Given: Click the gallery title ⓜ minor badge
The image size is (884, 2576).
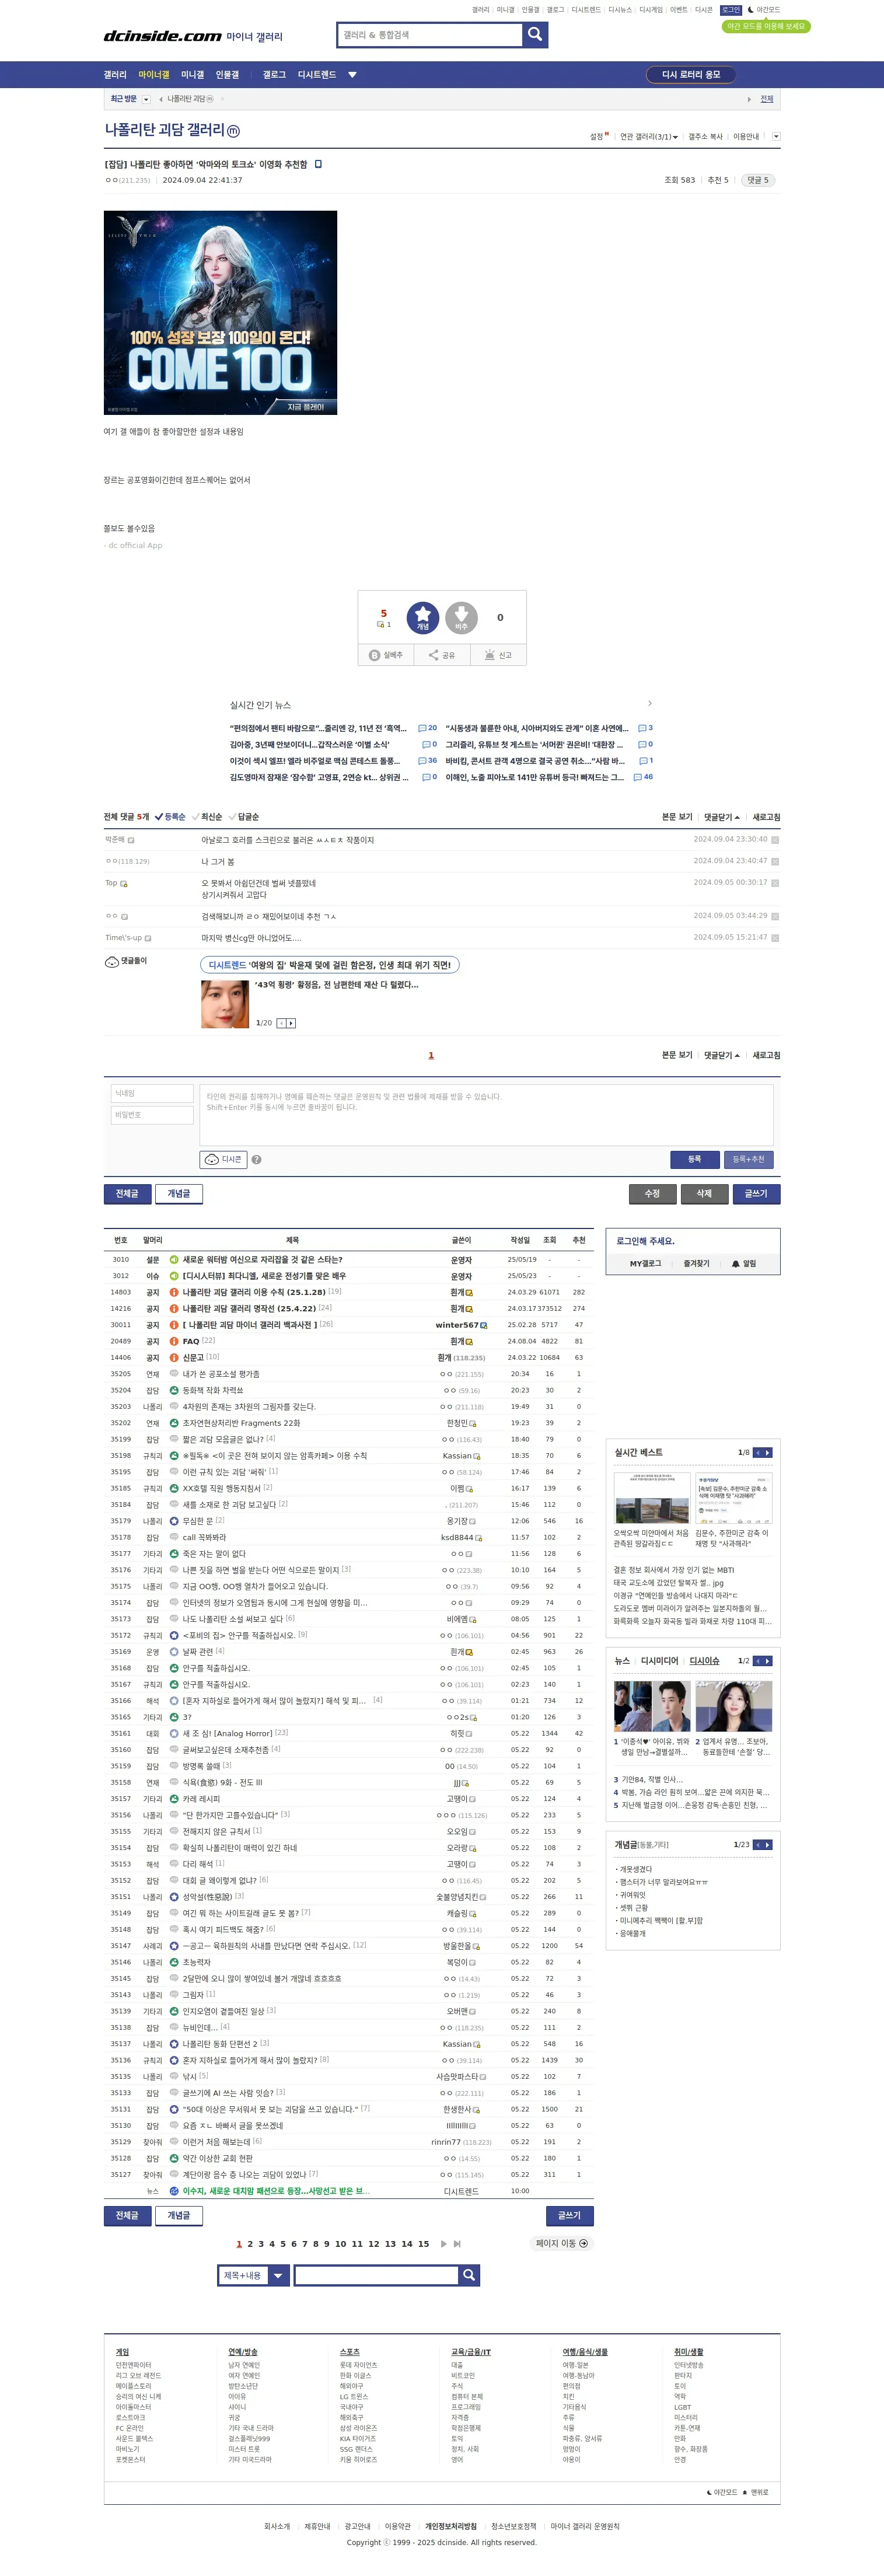Looking at the screenshot, I should (x=233, y=131).
